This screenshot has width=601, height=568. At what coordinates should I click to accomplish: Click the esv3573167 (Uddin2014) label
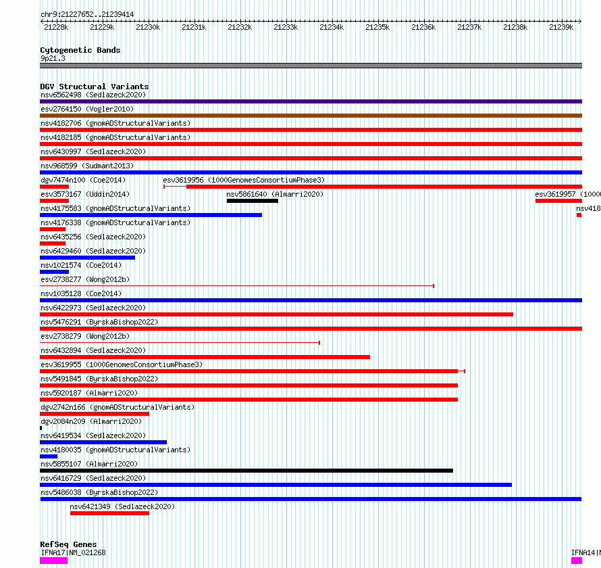(85, 194)
